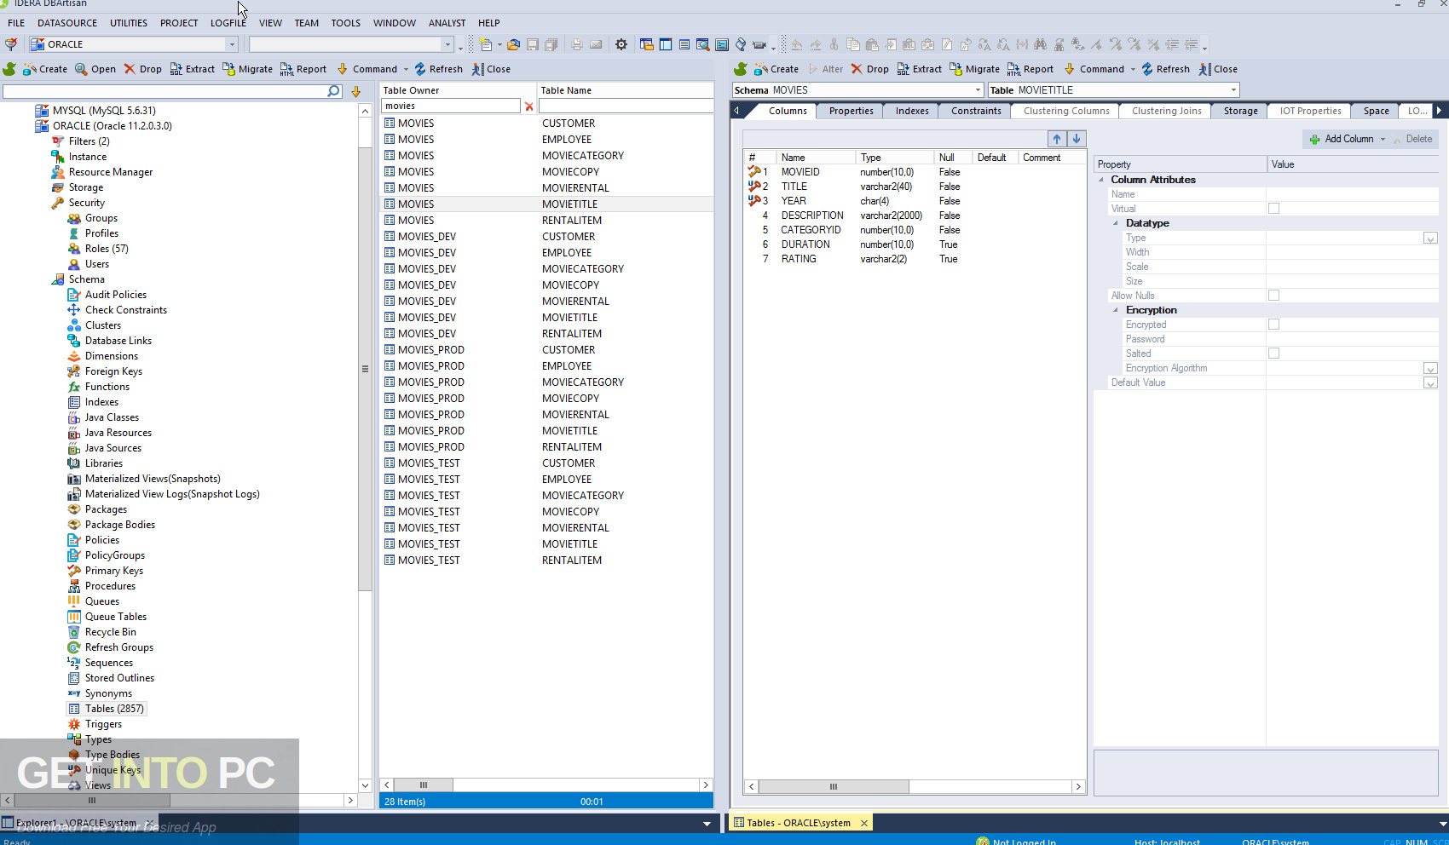Select the Primary Keys node icon

pyautogui.click(x=74, y=571)
